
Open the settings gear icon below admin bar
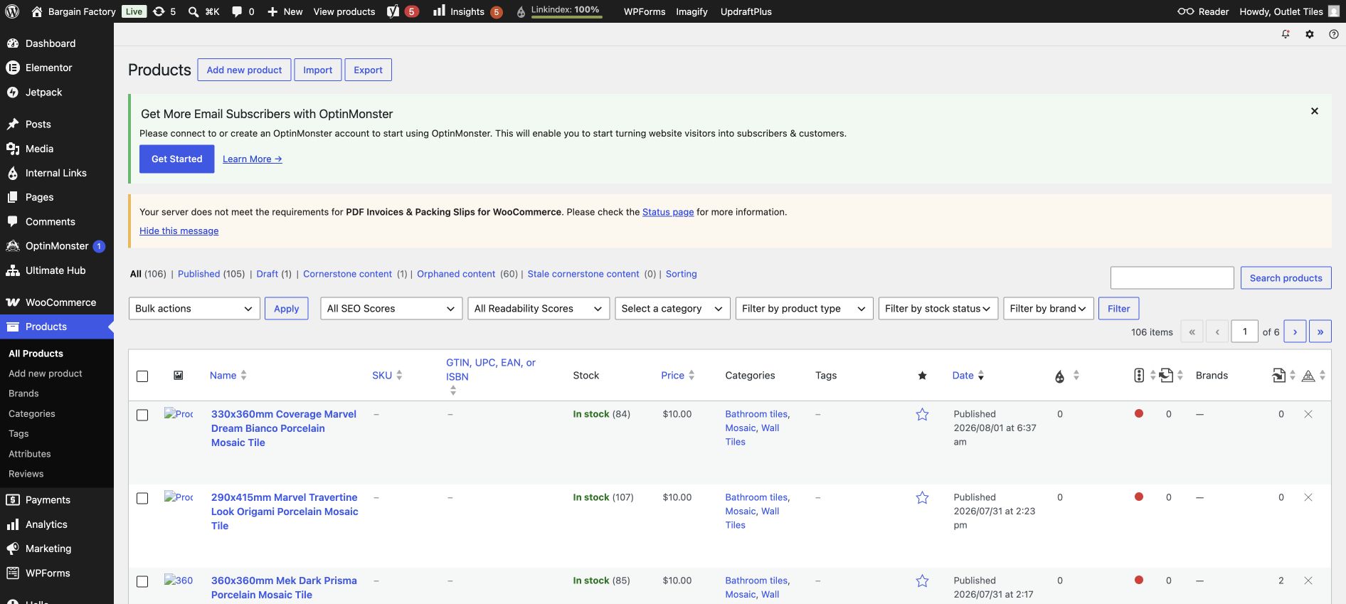[x=1310, y=34]
